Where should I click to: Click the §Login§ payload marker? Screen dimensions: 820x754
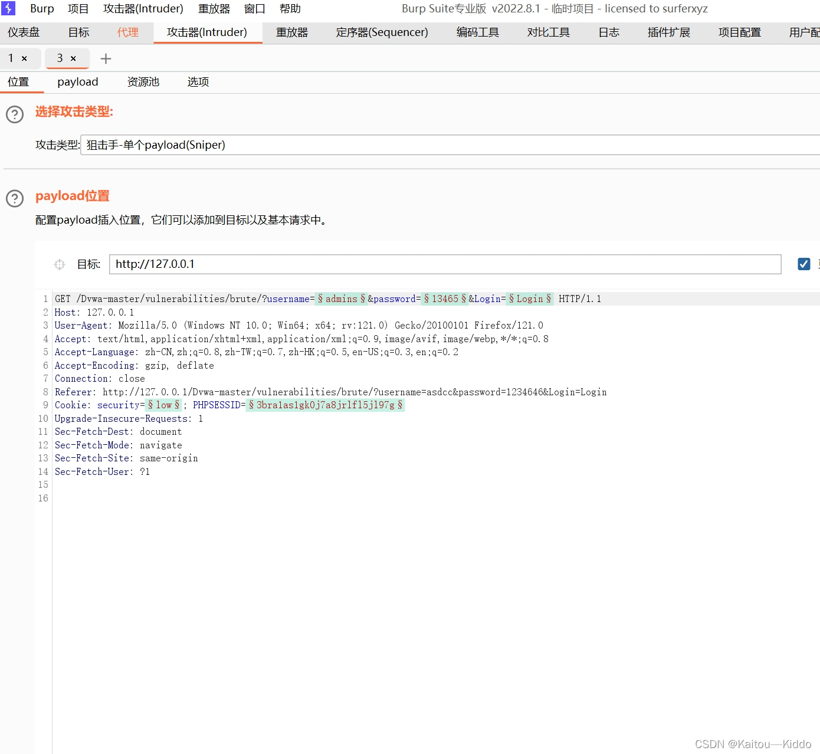pyautogui.click(x=530, y=299)
